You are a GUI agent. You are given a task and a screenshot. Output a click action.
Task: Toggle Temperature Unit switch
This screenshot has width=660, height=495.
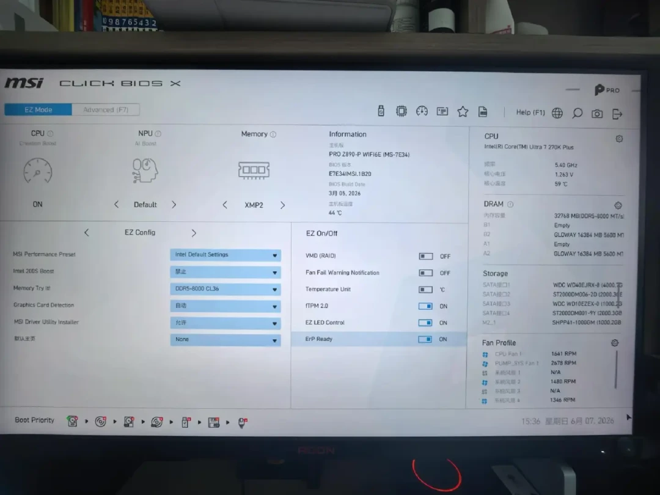click(425, 289)
